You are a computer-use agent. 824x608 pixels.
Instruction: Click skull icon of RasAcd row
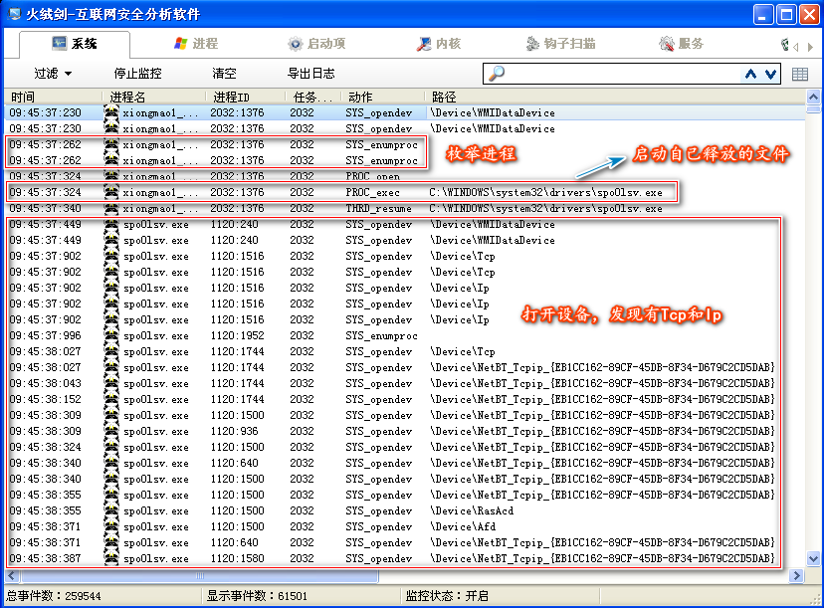[x=111, y=510]
